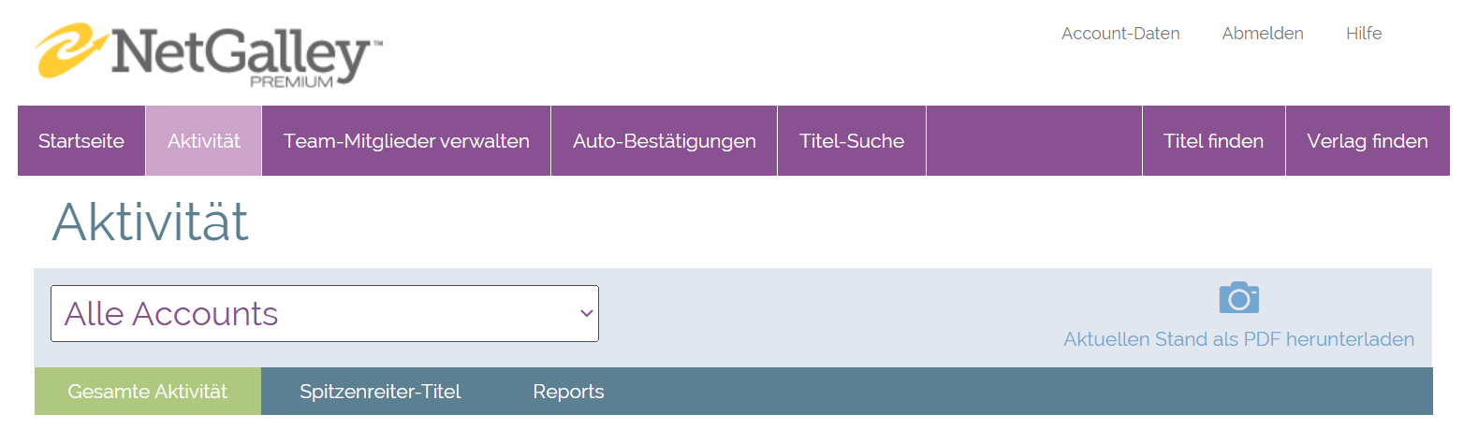Switch to Spitzenreiter-Titel tab

(380, 392)
